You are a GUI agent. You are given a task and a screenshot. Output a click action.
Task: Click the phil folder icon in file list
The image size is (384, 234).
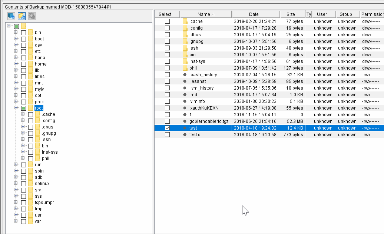185,68
